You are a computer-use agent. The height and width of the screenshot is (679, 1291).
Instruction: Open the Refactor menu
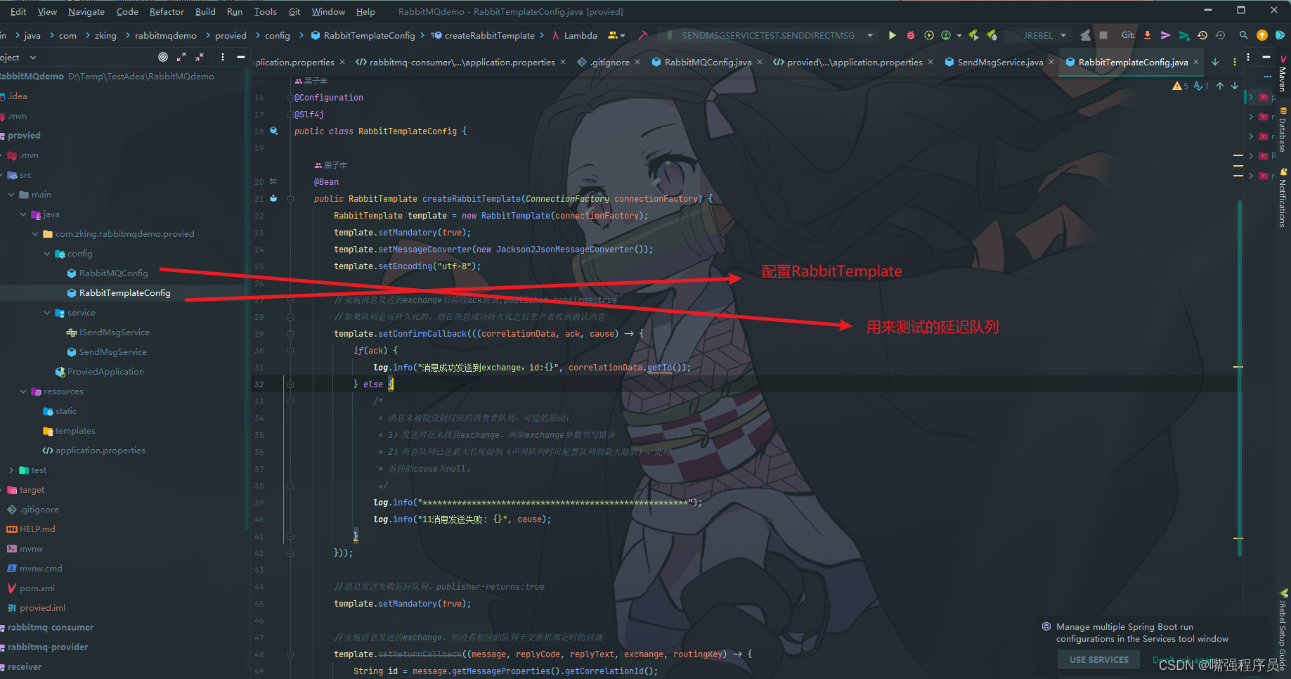tap(167, 11)
